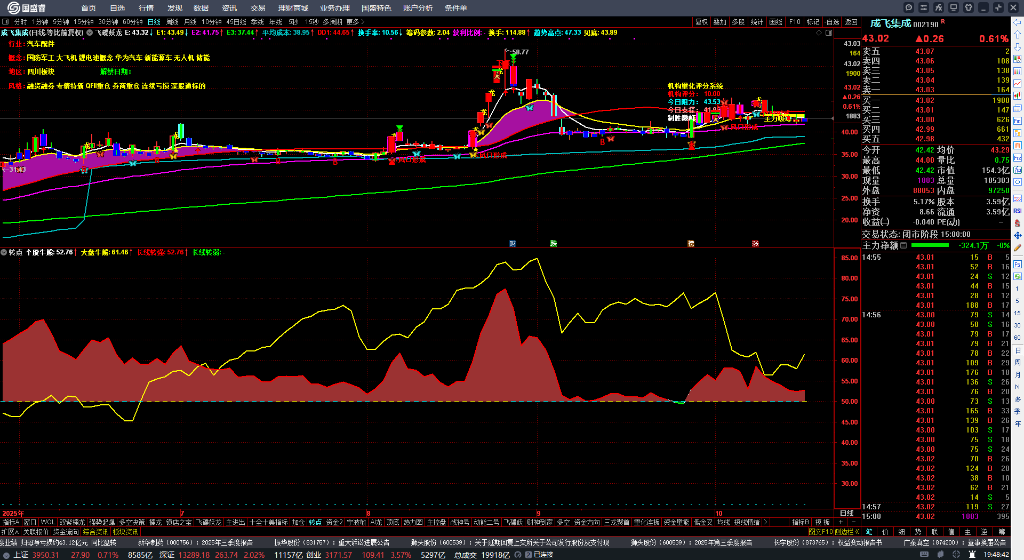Click the 返回 return button
This screenshot has height=560, width=1024.
point(851,22)
